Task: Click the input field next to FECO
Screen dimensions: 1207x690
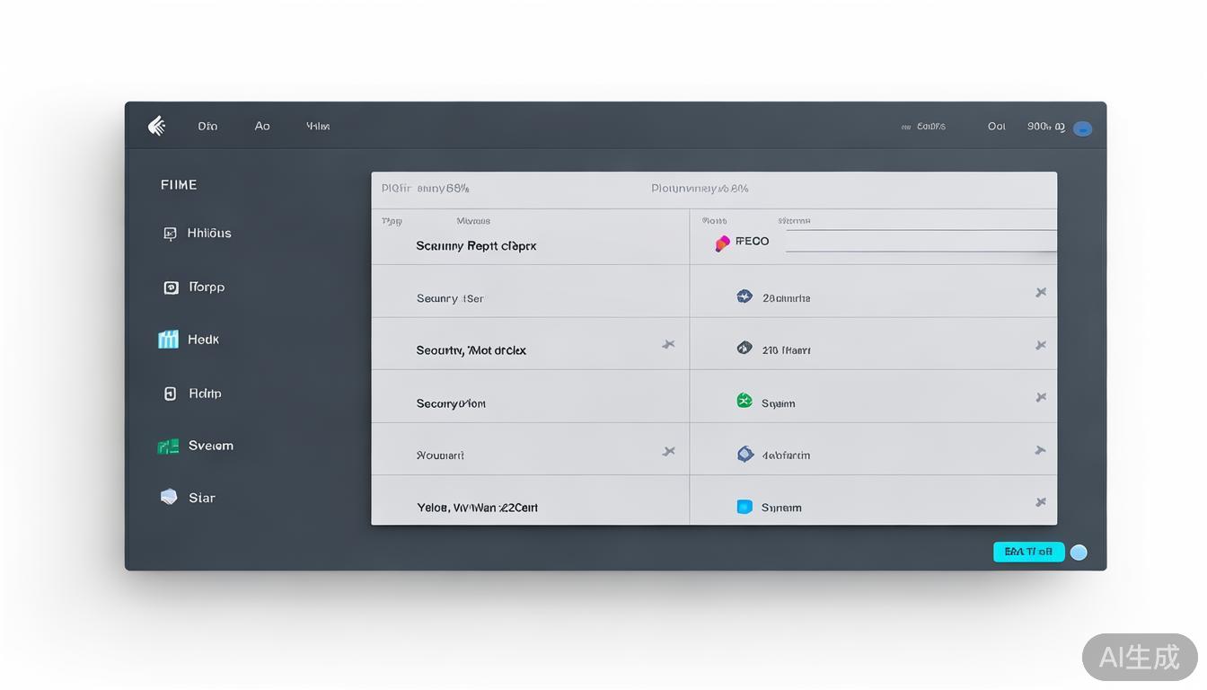Action: click(921, 241)
